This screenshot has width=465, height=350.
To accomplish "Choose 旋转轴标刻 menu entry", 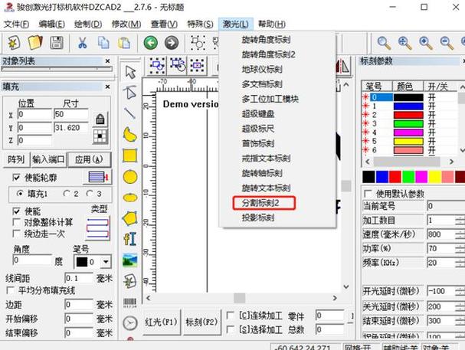I will click(x=262, y=173).
